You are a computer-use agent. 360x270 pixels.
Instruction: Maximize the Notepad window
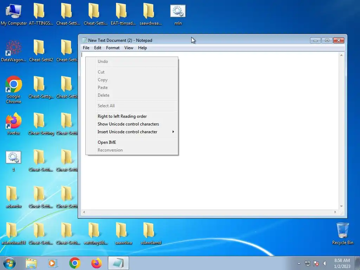coord(327,40)
